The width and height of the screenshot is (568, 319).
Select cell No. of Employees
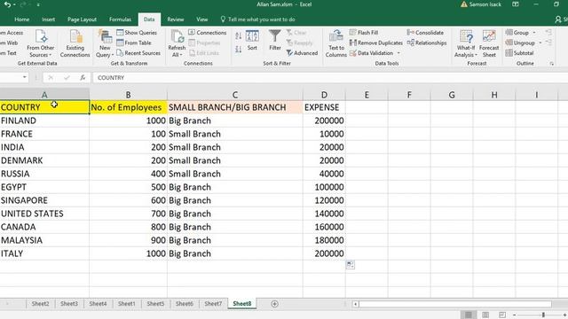pos(128,107)
